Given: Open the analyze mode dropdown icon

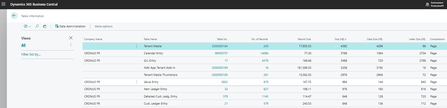Looking at the screenshot, I should pos(27,26).
